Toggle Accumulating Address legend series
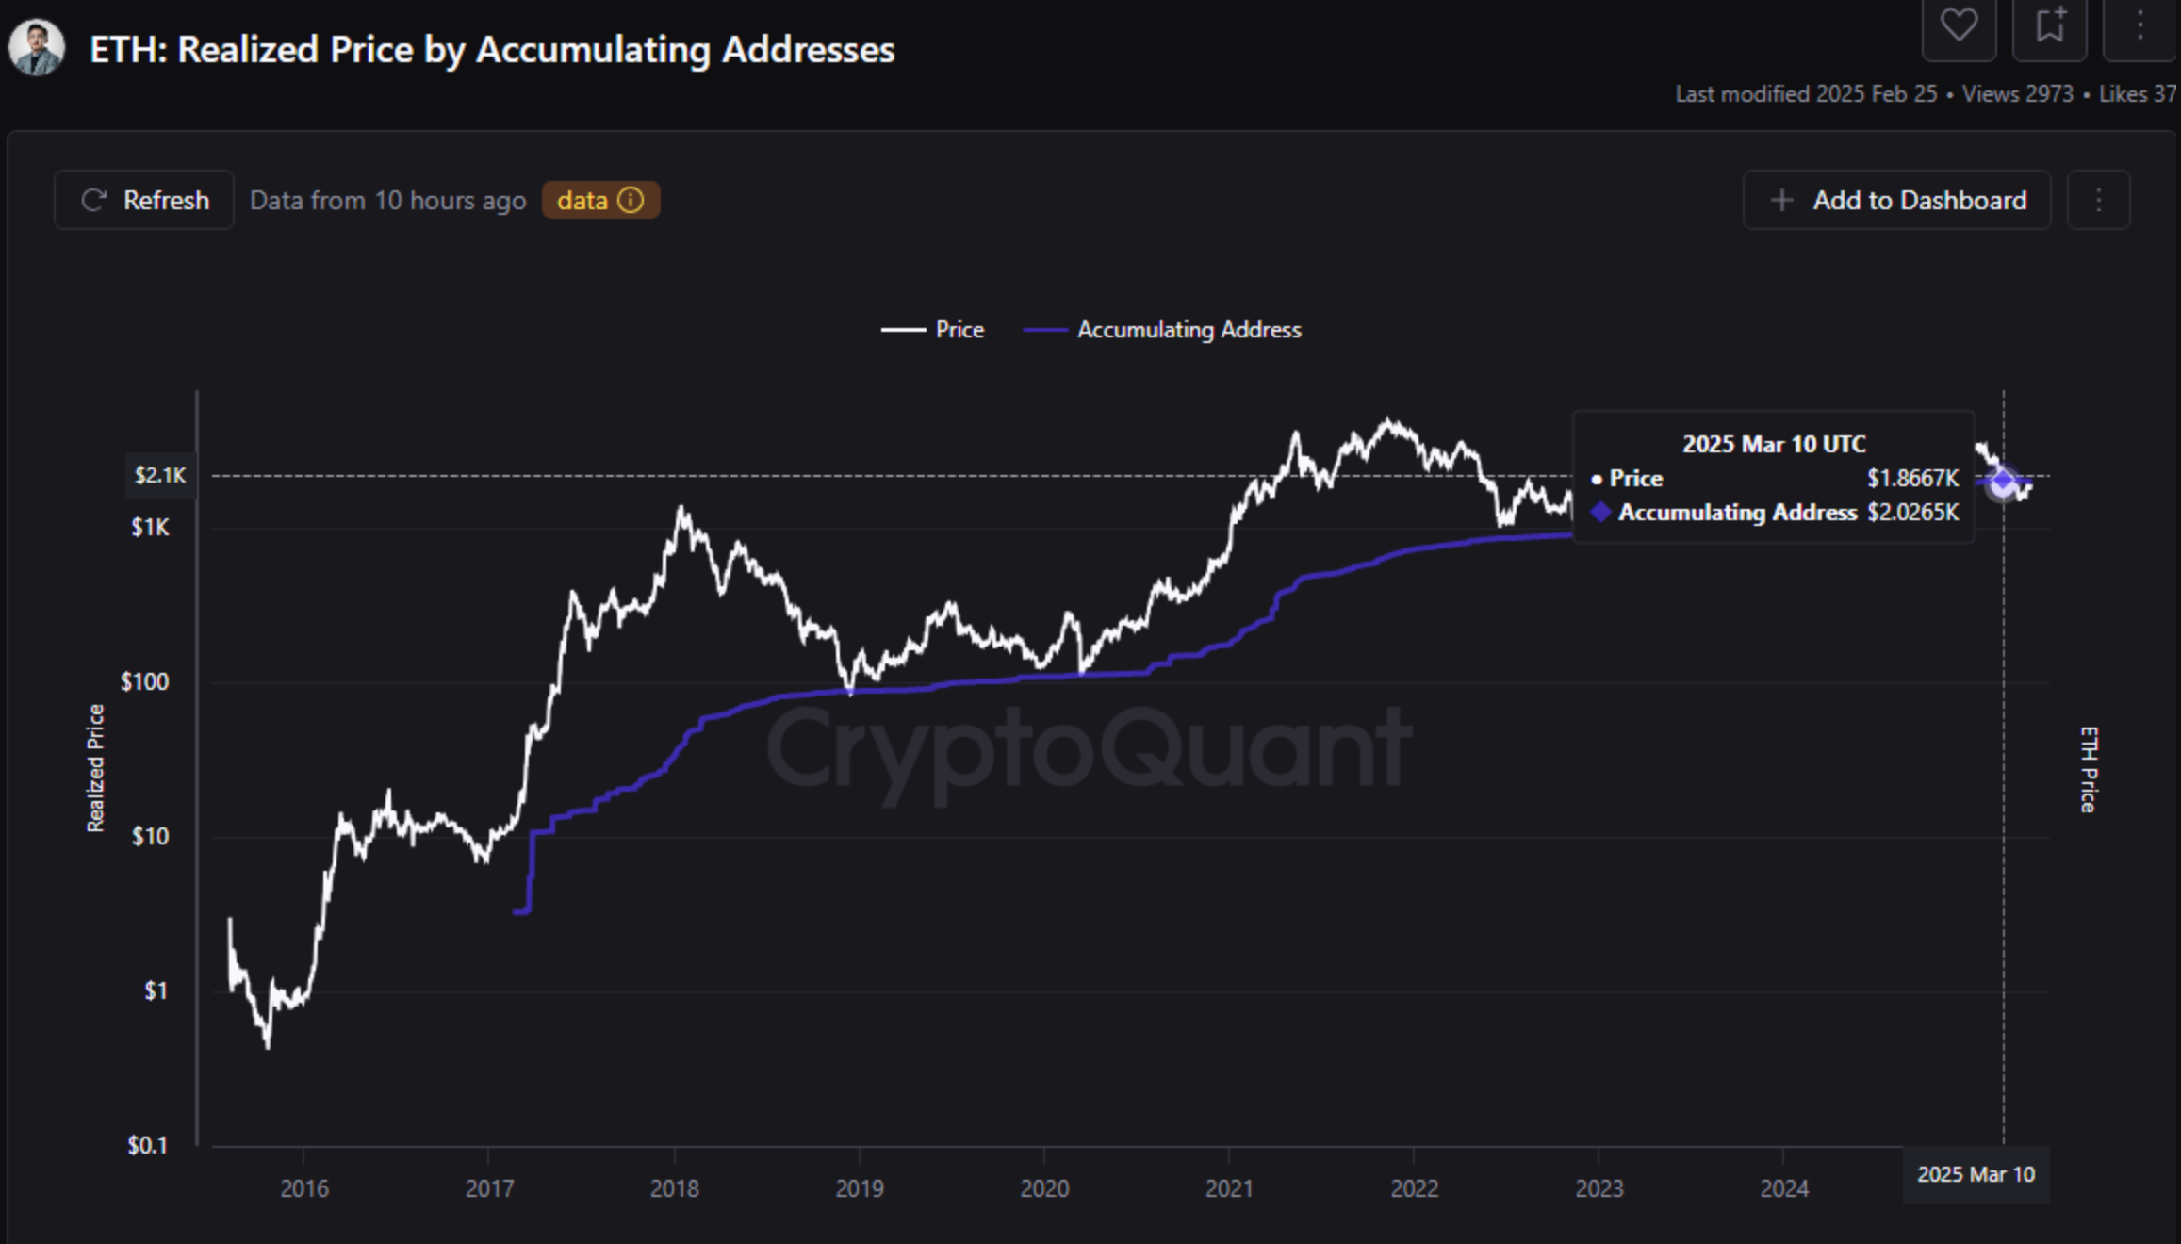This screenshot has width=2181, height=1244. (x=1189, y=330)
